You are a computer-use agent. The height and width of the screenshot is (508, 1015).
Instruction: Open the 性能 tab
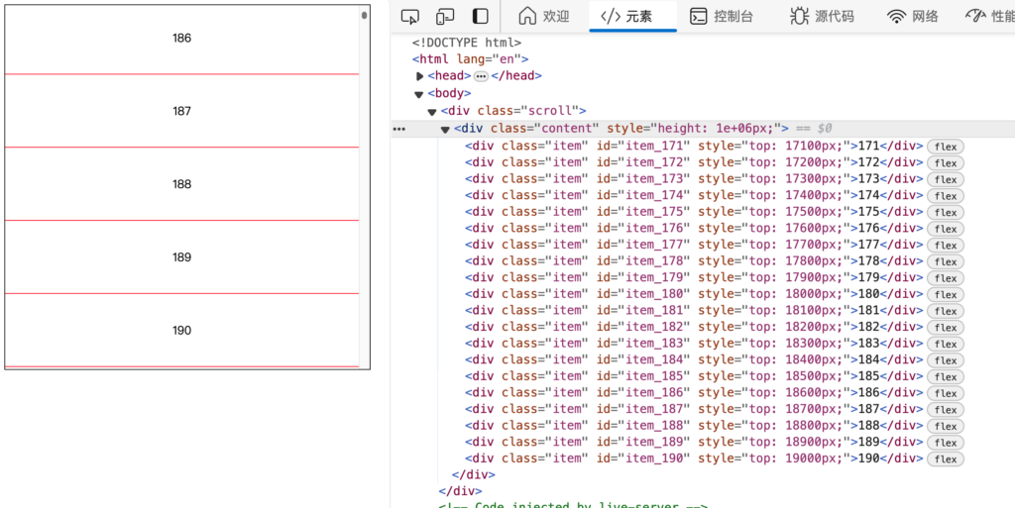point(990,16)
